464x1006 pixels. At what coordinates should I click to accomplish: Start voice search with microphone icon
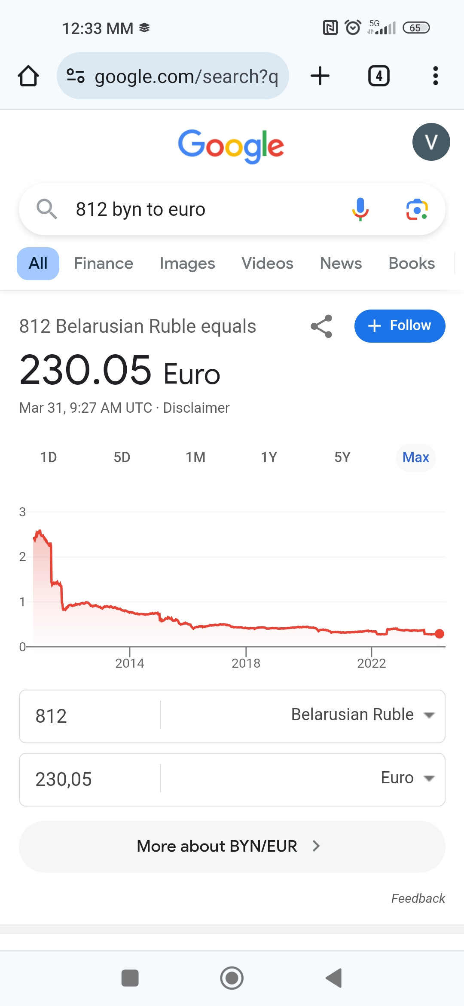[360, 209]
